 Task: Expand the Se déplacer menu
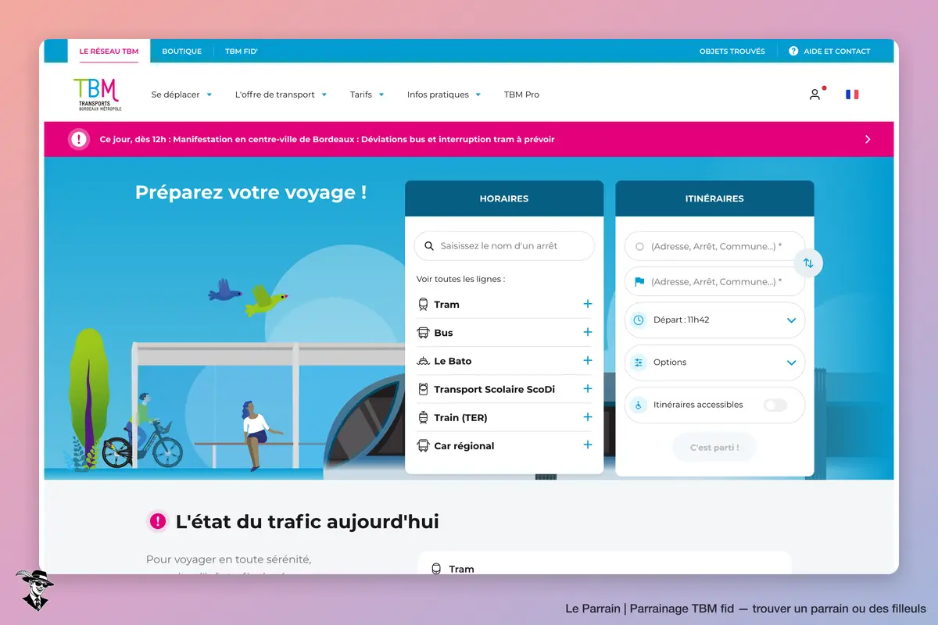[182, 95]
